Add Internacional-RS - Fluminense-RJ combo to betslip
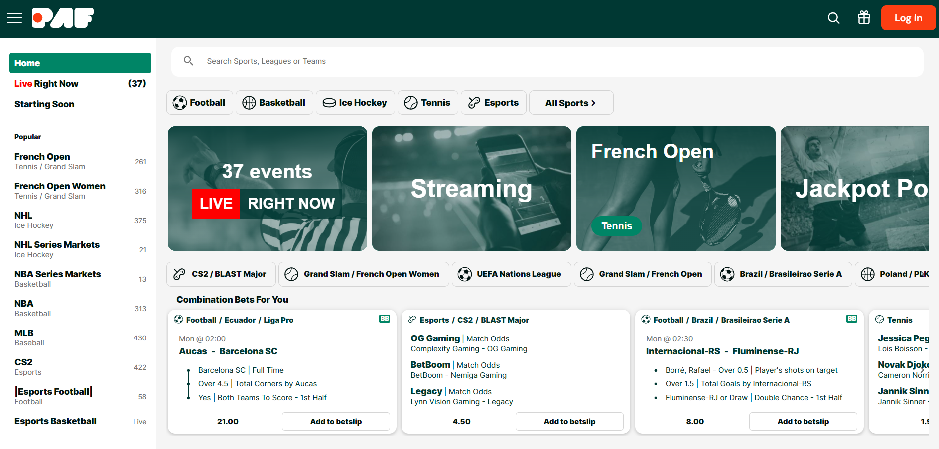The height and width of the screenshot is (449, 939). [x=803, y=422]
